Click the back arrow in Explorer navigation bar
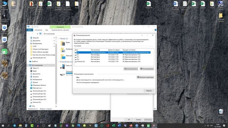This screenshot has width=228, height=128. 29,34
